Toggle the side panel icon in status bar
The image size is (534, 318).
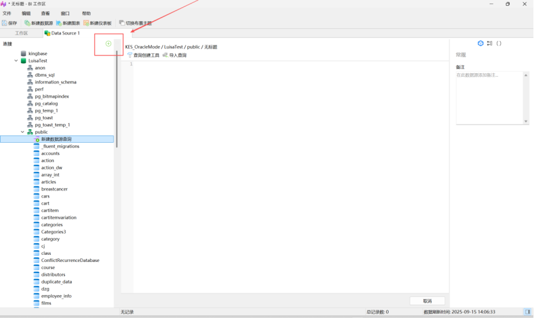(527, 312)
